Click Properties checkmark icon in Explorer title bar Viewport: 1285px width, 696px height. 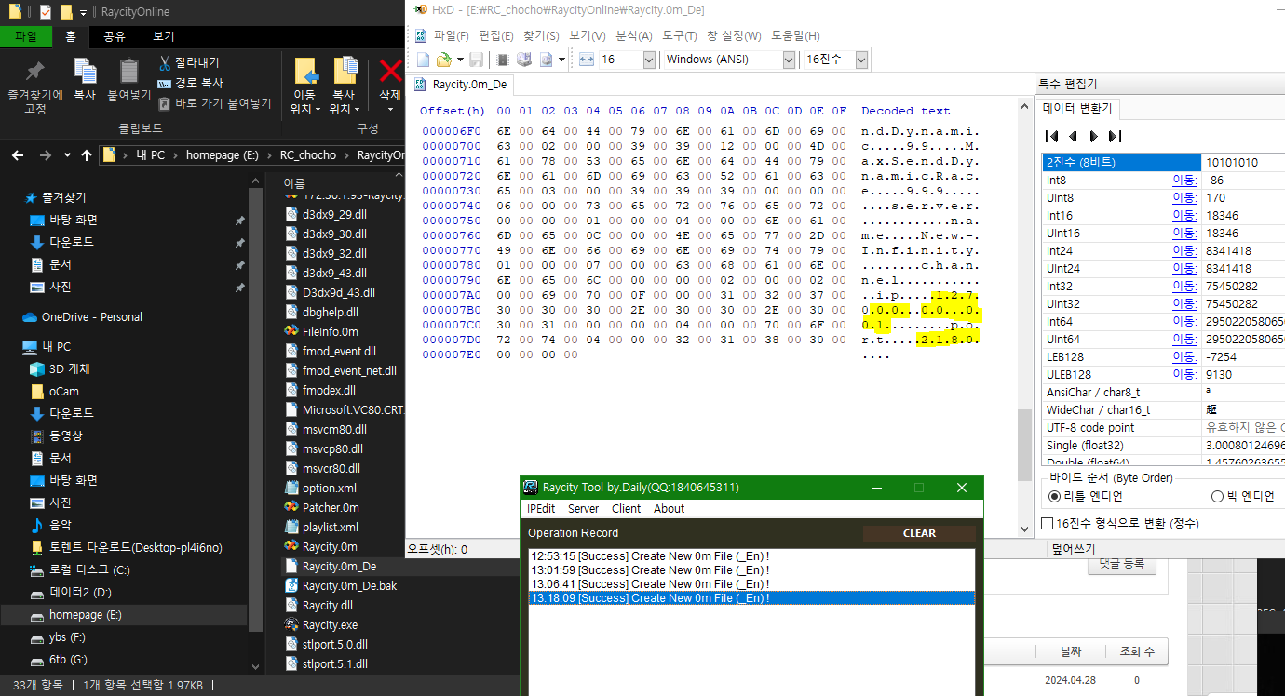pyautogui.click(x=45, y=12)
